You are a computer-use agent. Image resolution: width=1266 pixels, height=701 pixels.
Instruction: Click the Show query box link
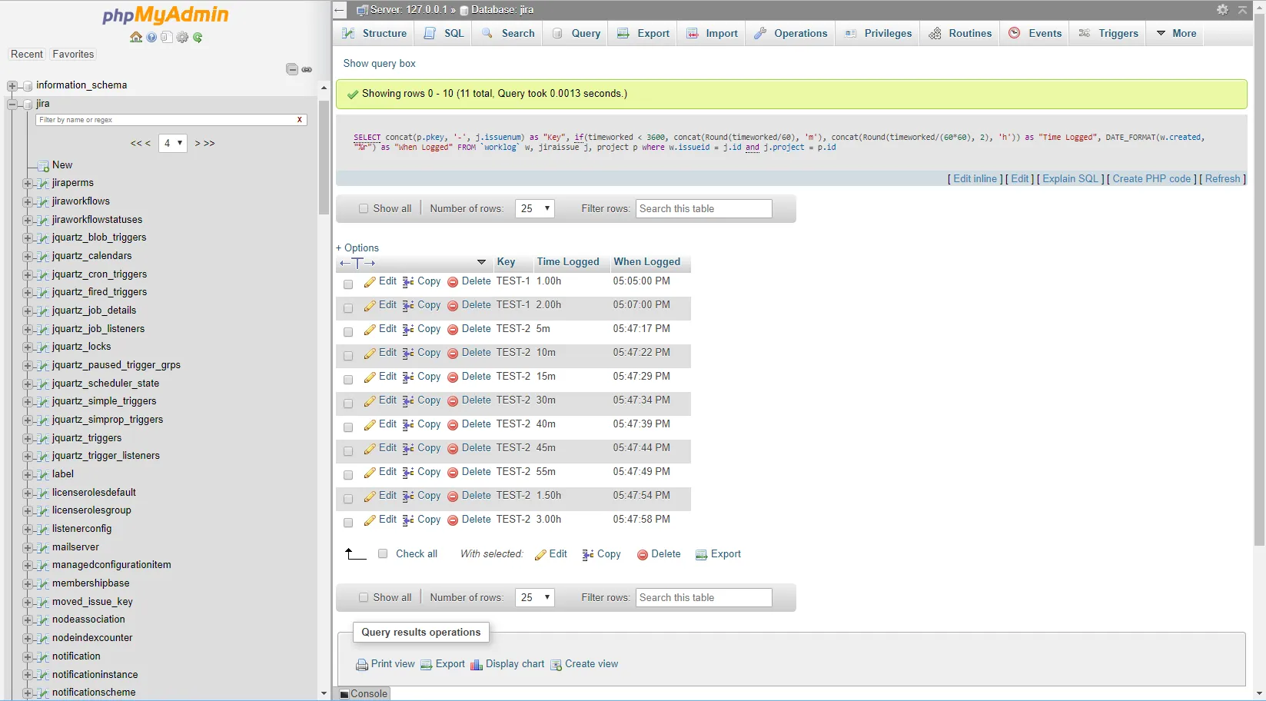[379, 64]
